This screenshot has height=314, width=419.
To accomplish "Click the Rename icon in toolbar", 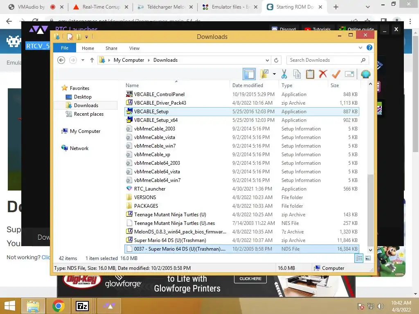I will [349, 74].
